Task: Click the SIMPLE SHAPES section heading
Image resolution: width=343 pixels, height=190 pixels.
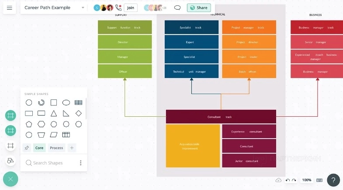Action: pyautogui.click(x=36, y=94)
